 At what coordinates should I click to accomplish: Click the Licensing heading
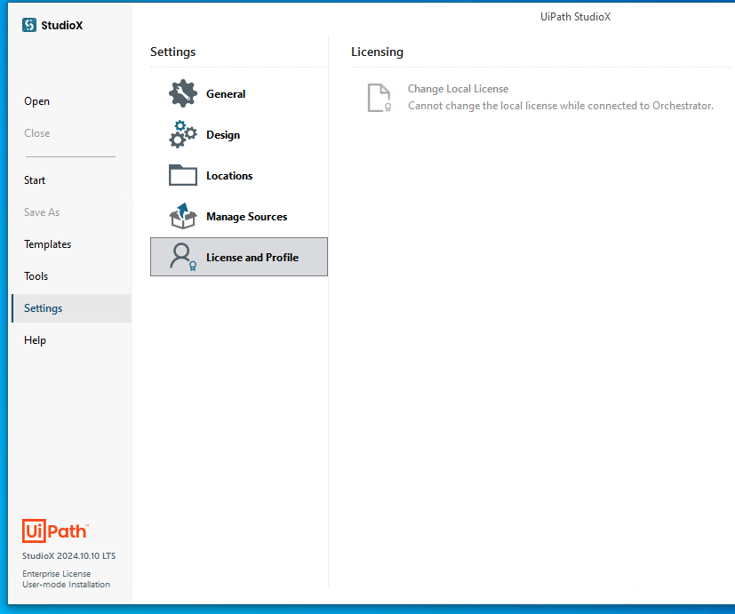377,52
